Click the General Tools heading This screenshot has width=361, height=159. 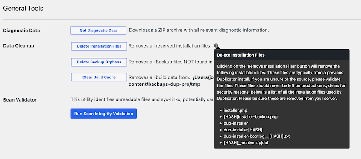pos(23,9)
